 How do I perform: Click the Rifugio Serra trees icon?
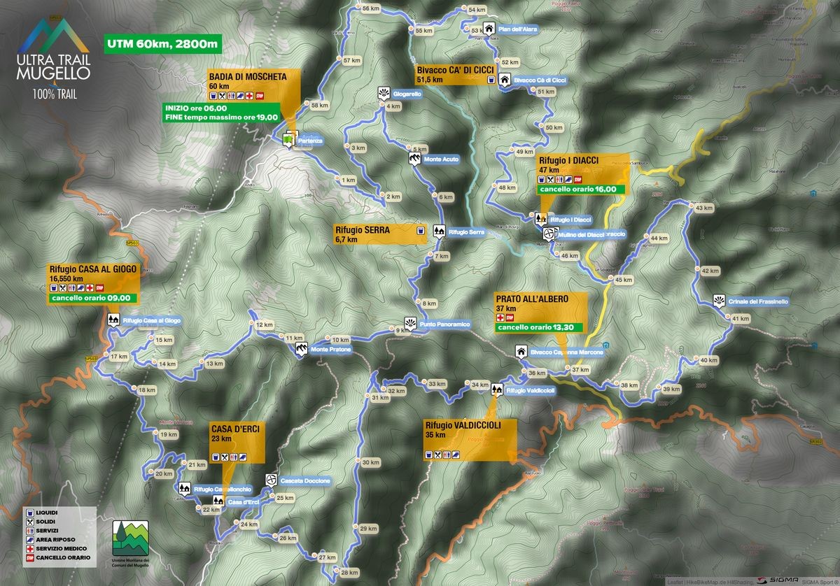[x=439, y=231]
